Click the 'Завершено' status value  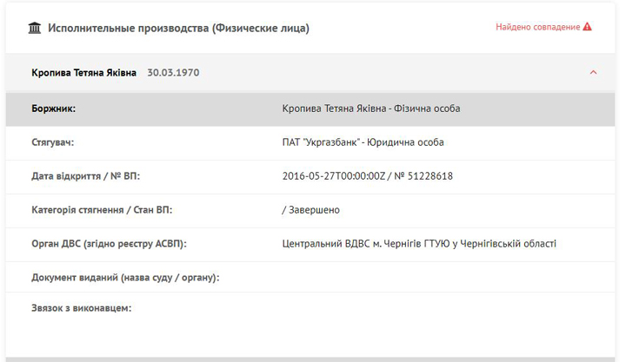point(314,210)
